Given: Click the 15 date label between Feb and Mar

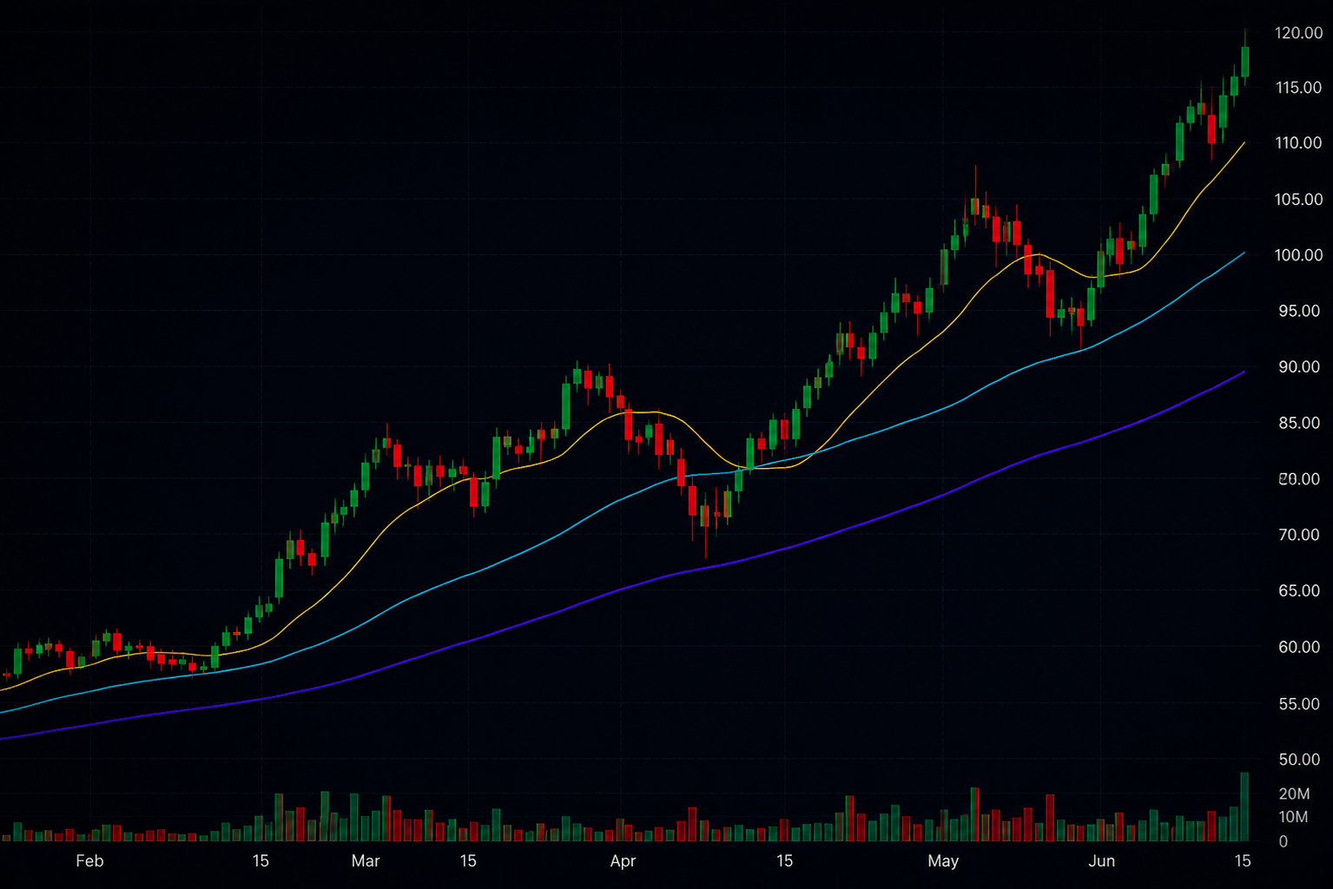Looking at the screenshot, I should point(261,861).
